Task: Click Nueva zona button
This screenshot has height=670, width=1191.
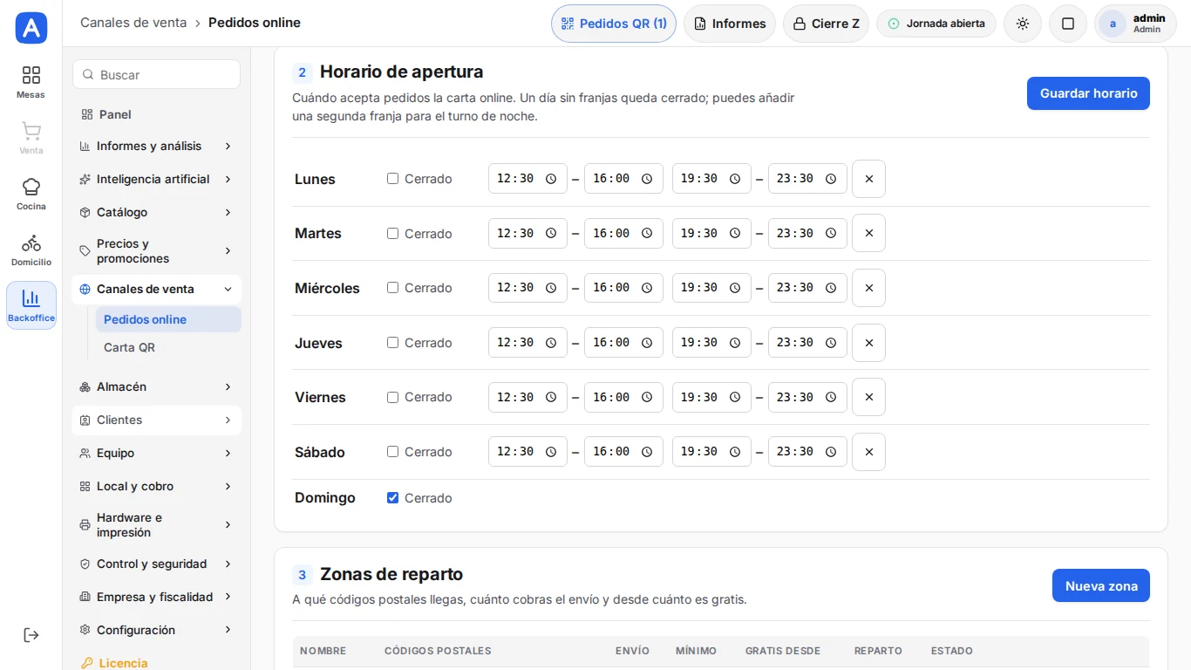Action: coord(1101,586)
